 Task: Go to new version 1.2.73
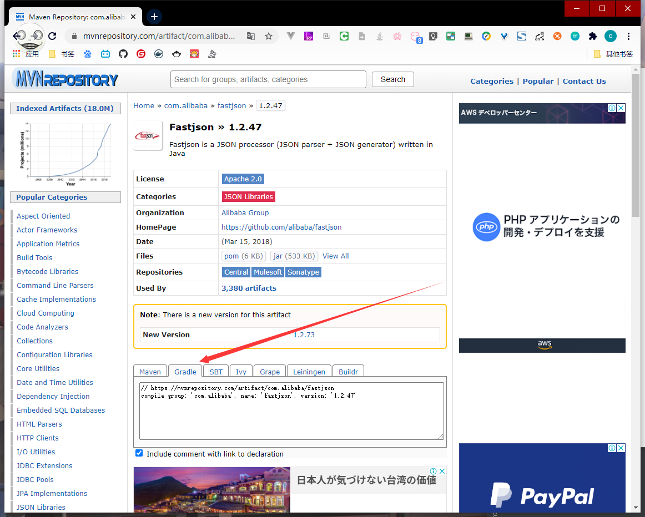coord(304,334)
